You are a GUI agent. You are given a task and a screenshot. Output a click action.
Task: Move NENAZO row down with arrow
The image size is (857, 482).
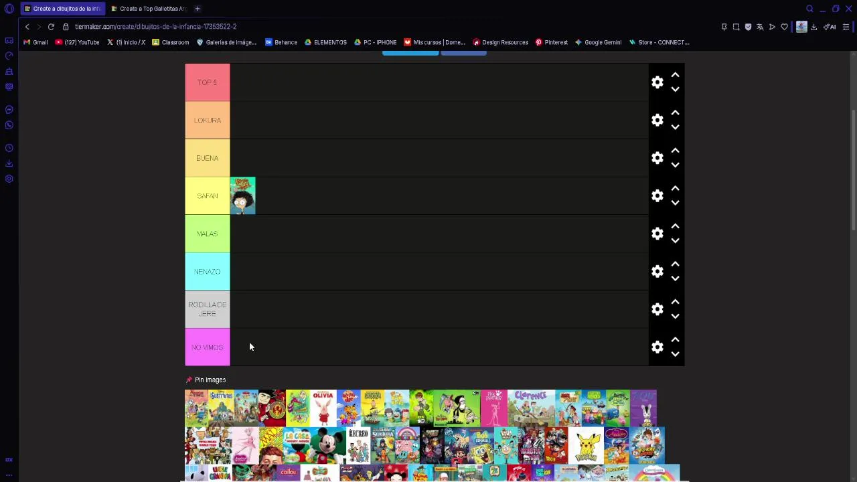[x=675, y=278]
